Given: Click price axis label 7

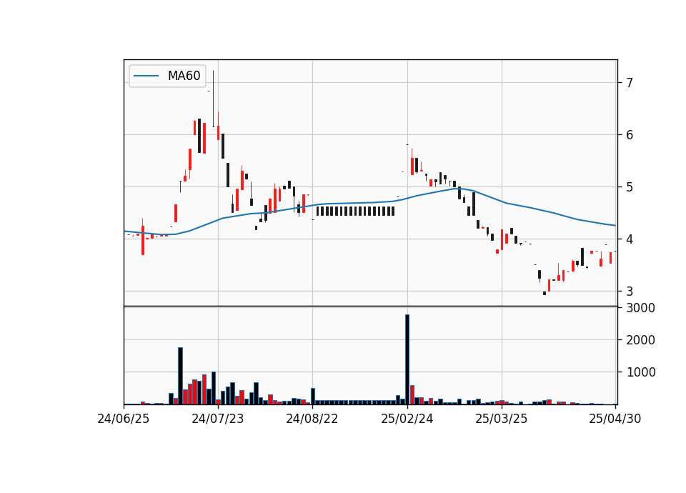Looking at the screenshot, I should pos(630,83).
